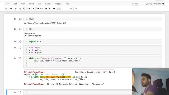Click the webcam video overlay

151,81
